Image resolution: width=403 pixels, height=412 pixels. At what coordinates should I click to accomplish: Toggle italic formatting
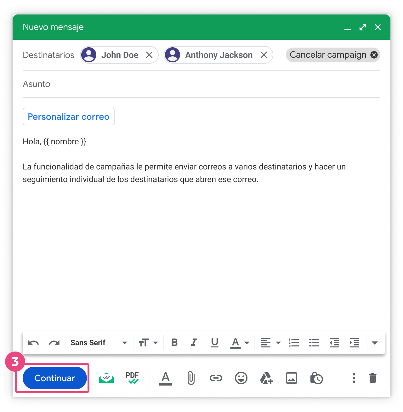coord(194,342)
